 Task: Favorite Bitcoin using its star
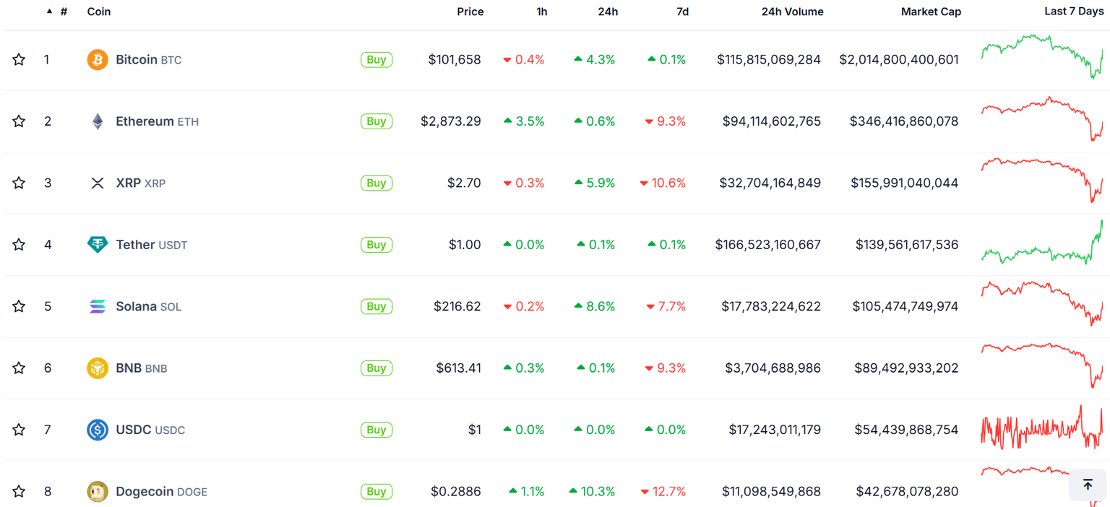(18, 59)
